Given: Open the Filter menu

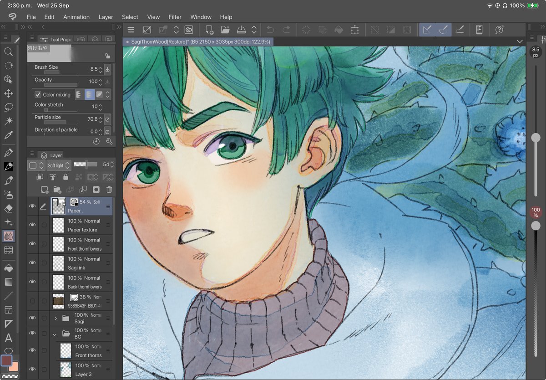Looking at the screenshot, I should (x=175, y=17).
